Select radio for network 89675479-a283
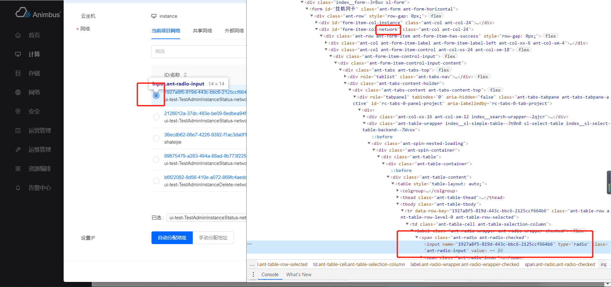The image size is (611, 287). tap(156, 160)
